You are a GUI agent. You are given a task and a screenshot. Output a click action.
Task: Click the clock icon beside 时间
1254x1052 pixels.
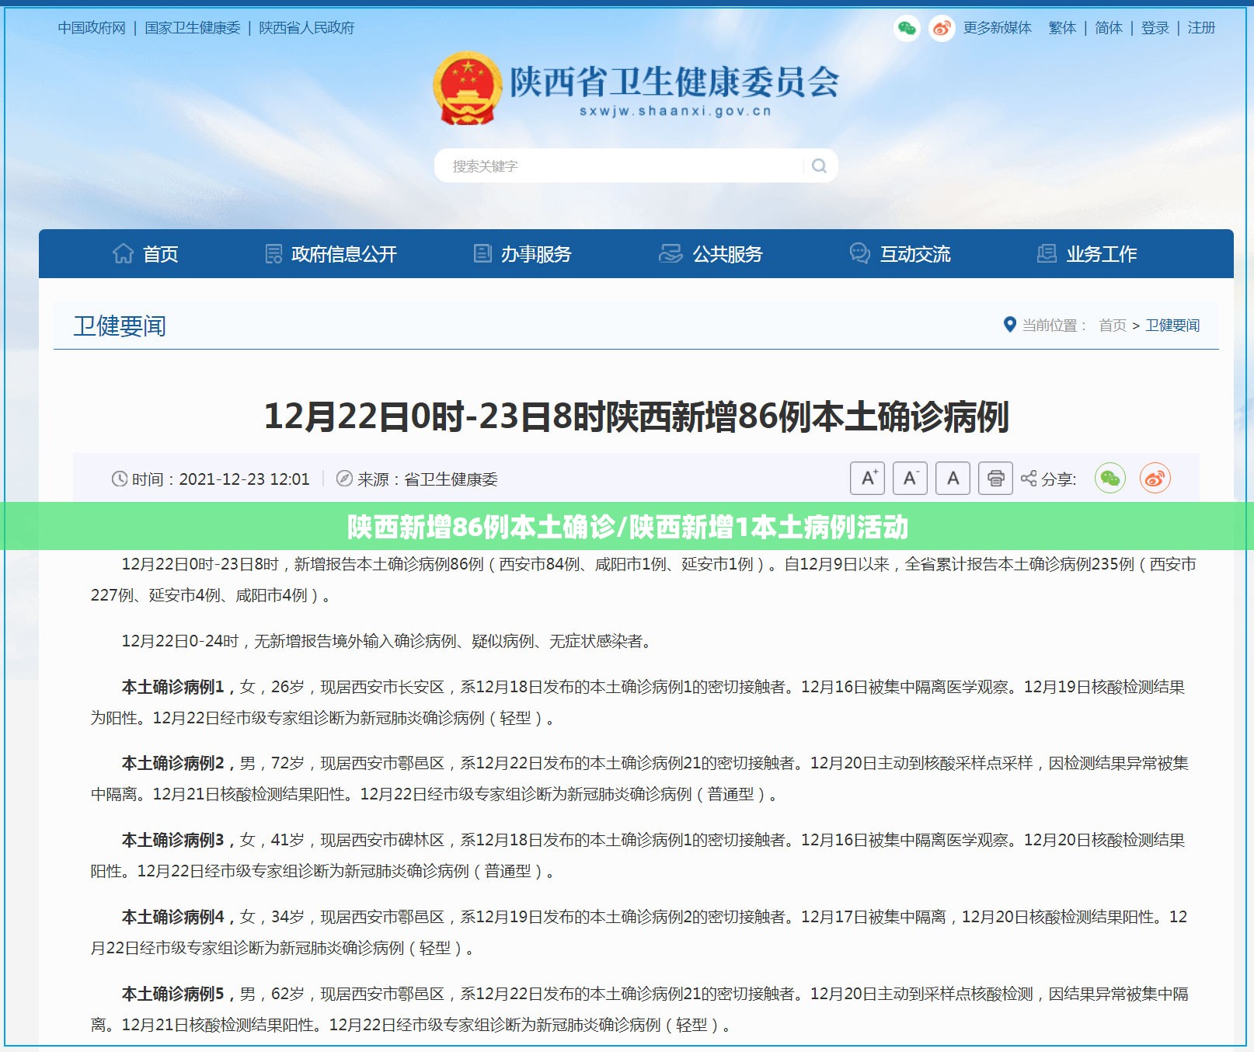click(x=120, y=479)
